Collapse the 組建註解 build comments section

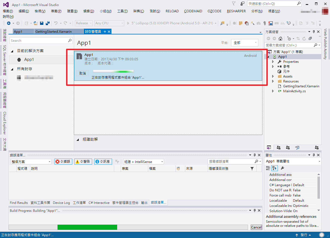78,139
